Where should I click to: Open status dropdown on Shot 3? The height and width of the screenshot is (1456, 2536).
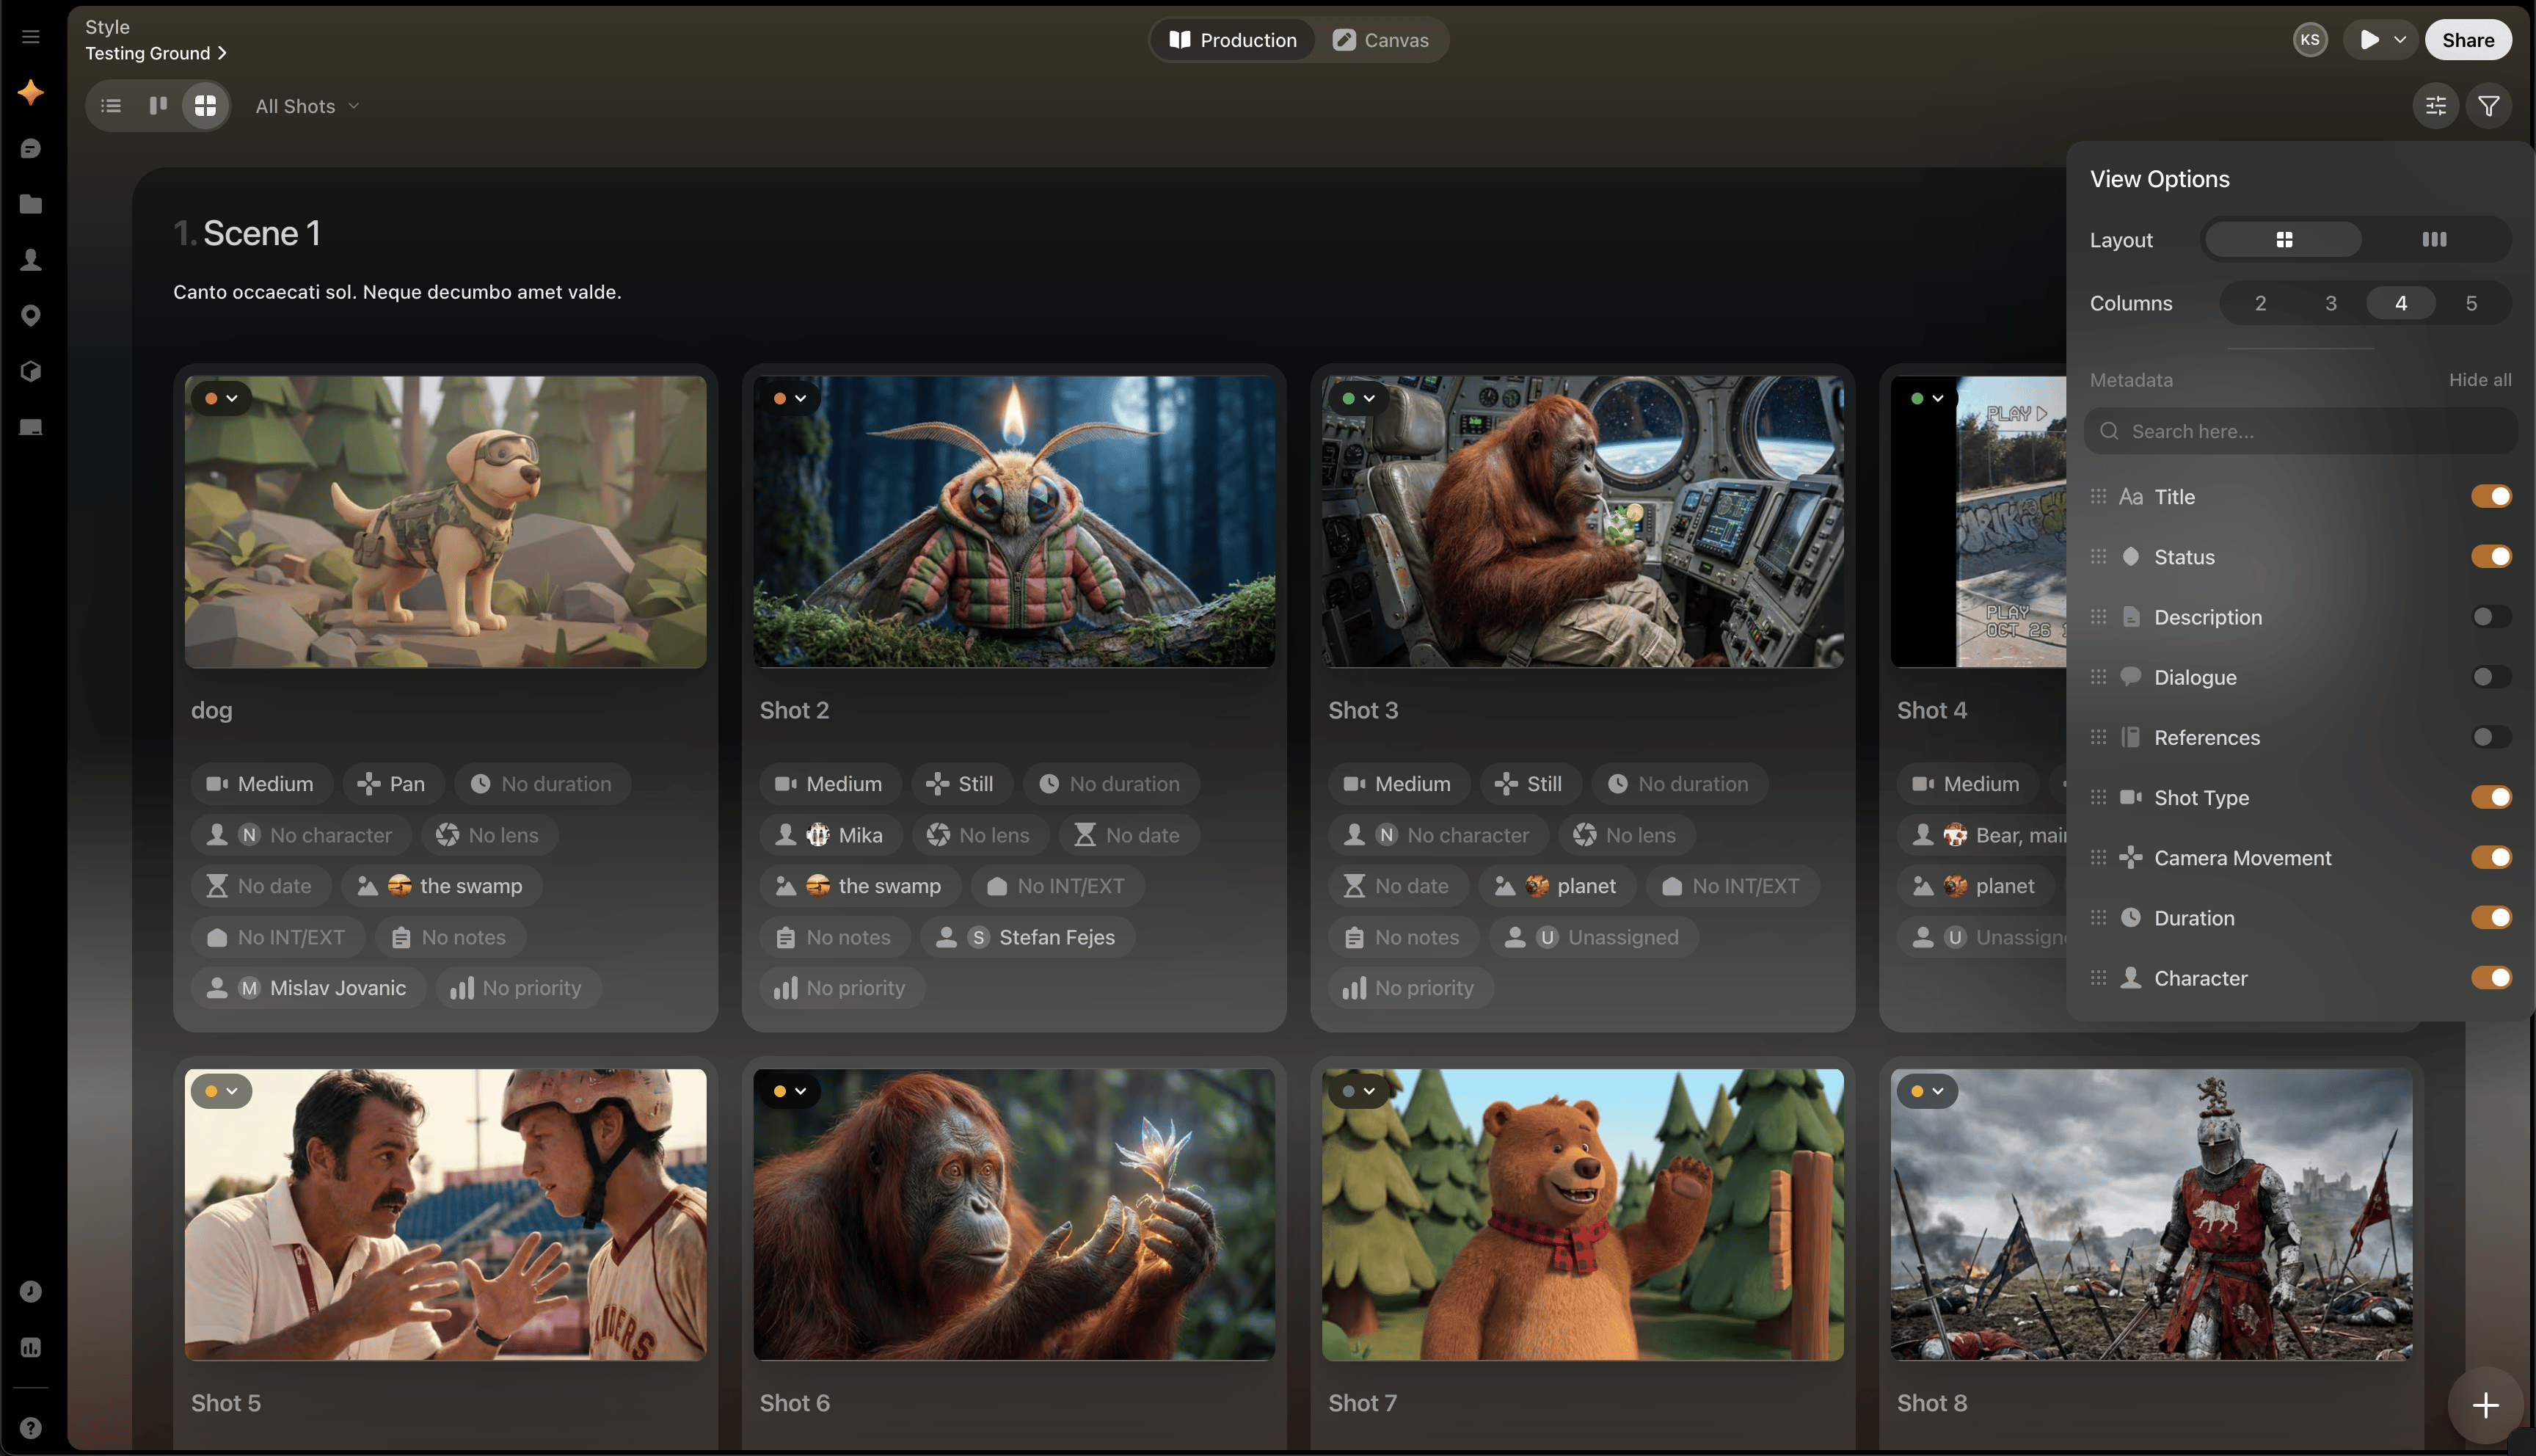(x=1358, y=398)
